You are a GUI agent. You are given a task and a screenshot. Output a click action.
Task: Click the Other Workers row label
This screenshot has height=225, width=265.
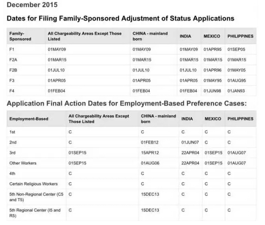pyautogui.click(x=23, y=163)
